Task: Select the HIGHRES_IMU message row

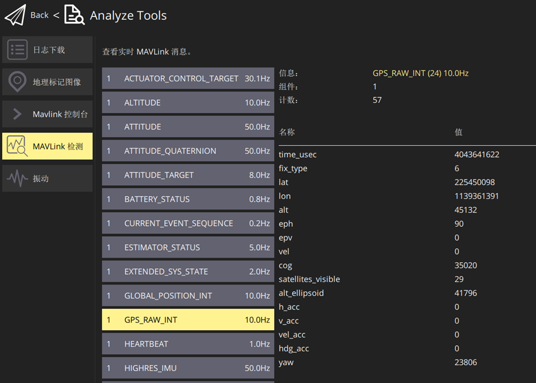Action: (x=188, y=368)
